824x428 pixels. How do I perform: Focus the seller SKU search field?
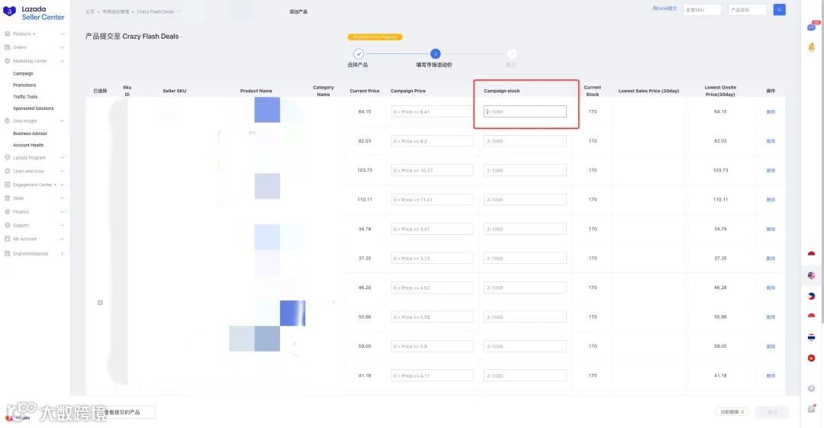pyautogui.click(x=702, y=9)
